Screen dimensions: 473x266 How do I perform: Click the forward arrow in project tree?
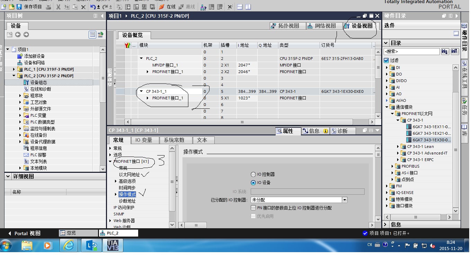(26, 34)
